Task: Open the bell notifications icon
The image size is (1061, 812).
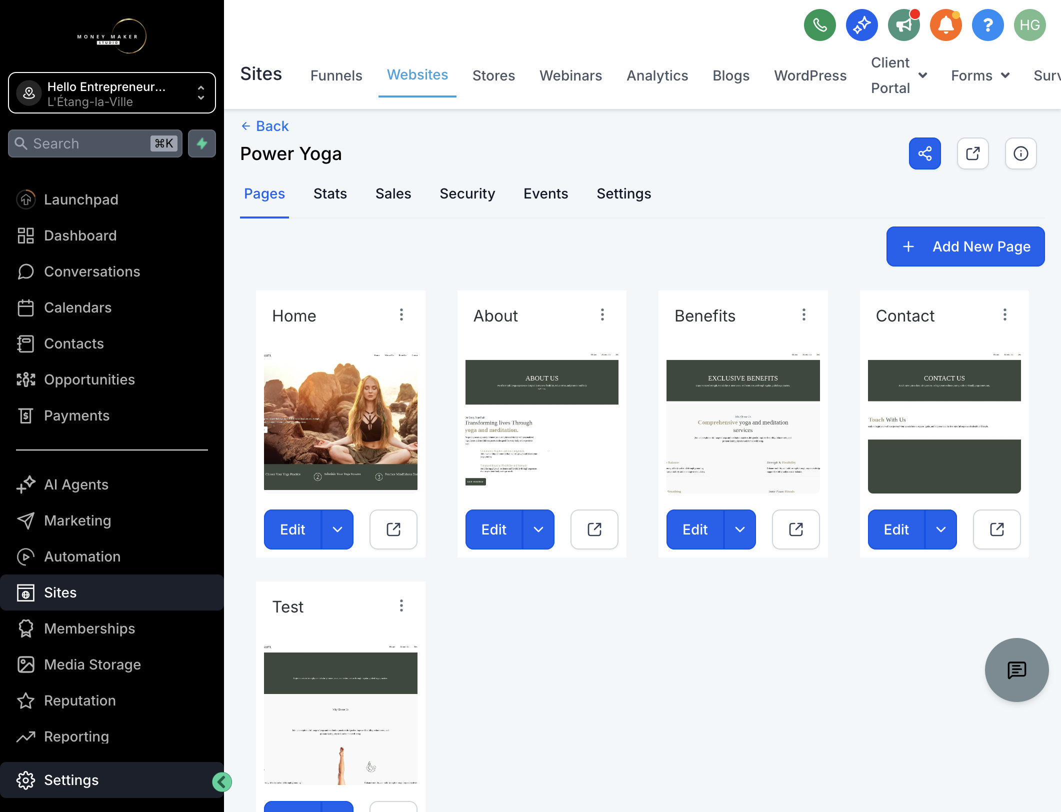Action: 945,25
